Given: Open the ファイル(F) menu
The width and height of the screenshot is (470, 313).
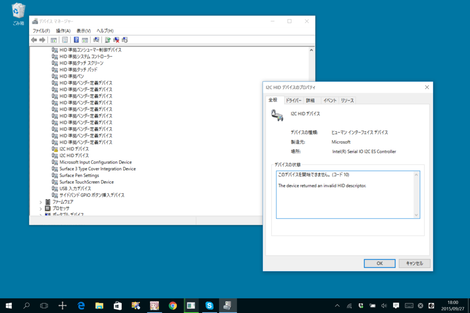Looking at the screenshot, I should tap(41, 31).
